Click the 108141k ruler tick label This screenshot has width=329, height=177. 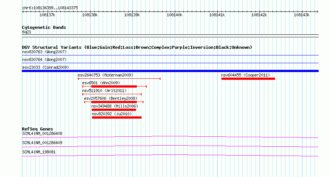tap(217, 15)
